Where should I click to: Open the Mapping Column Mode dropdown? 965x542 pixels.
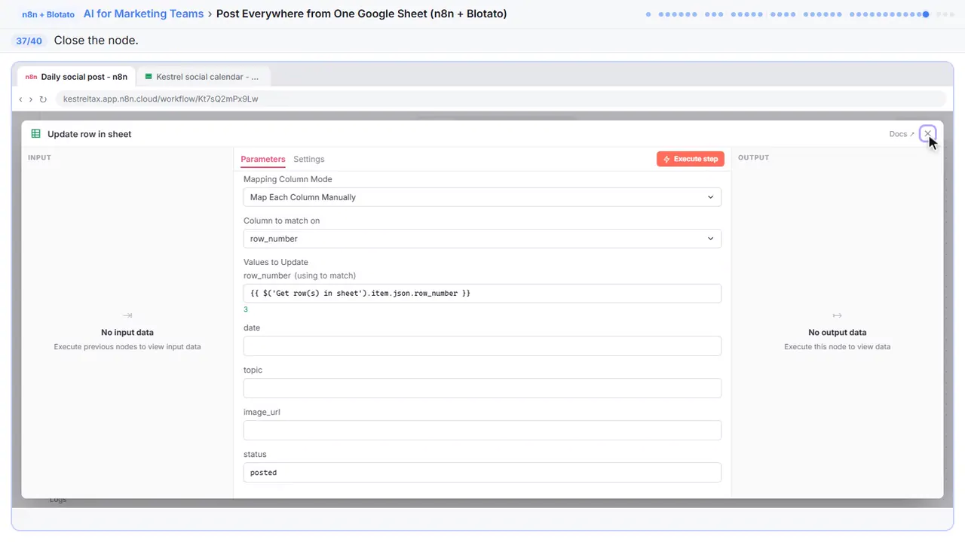(482, 197)
